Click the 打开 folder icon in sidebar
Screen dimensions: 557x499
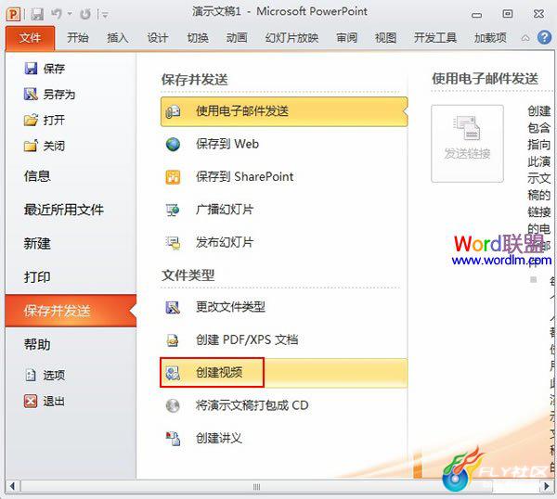[31, 120]
